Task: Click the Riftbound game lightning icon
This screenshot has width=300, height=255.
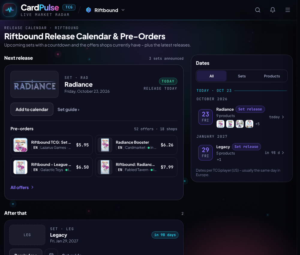Action: click(88, 10)
